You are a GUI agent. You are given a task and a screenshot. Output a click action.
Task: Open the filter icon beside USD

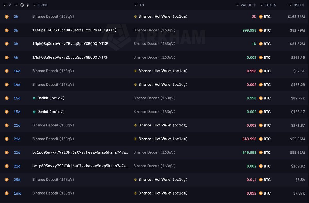click(x=290, y=5)
